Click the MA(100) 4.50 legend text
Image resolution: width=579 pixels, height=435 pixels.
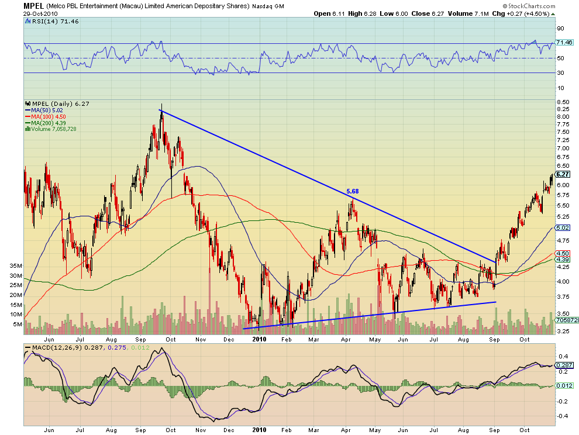pyautogui.click(x=49, y=117)
